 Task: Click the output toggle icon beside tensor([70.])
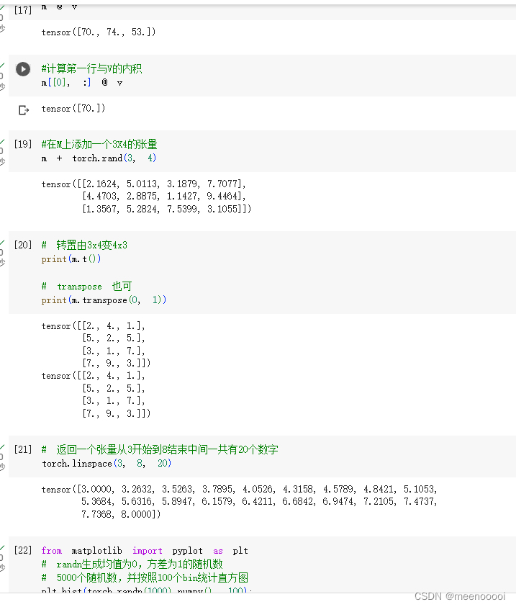pos(24,110)
